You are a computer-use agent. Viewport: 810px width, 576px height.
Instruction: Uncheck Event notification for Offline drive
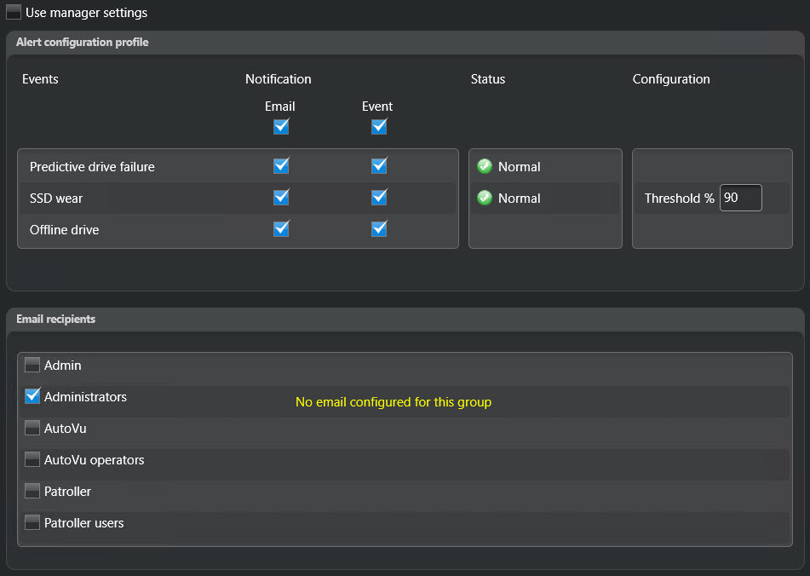(378, 228)
